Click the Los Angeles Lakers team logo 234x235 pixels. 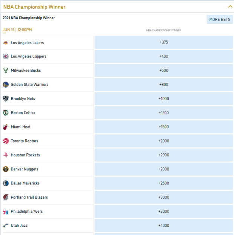pos(6,43)
